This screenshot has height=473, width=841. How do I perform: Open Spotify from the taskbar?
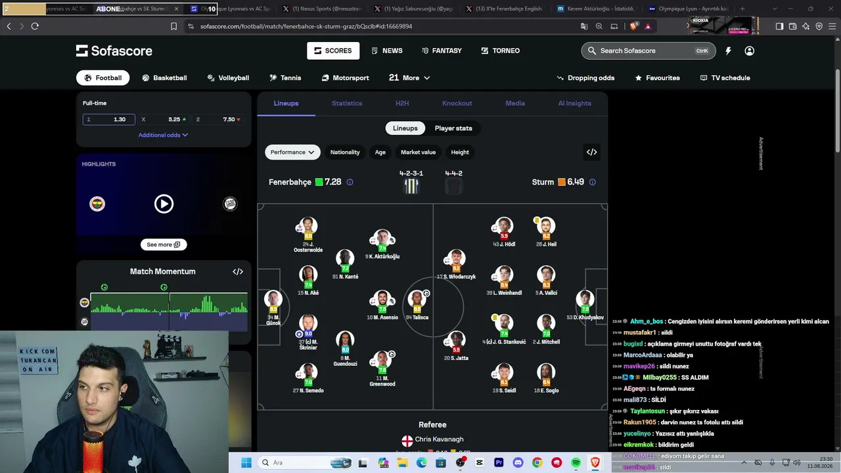[x=576, y=462]
